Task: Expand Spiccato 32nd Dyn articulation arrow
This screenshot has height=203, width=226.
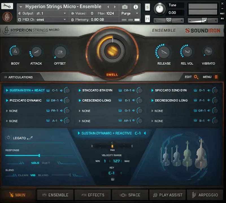Action: tap(152, 90)
